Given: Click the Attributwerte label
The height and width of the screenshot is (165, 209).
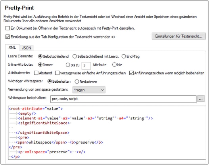Looking at the screenshot, I should point(19,73).
